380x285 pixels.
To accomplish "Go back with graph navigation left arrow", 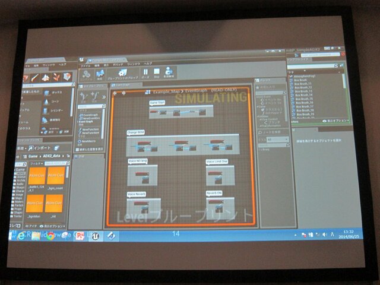I will [115, 93].
